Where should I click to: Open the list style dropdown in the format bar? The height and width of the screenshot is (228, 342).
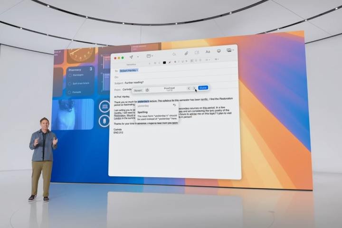coord(208,60)
